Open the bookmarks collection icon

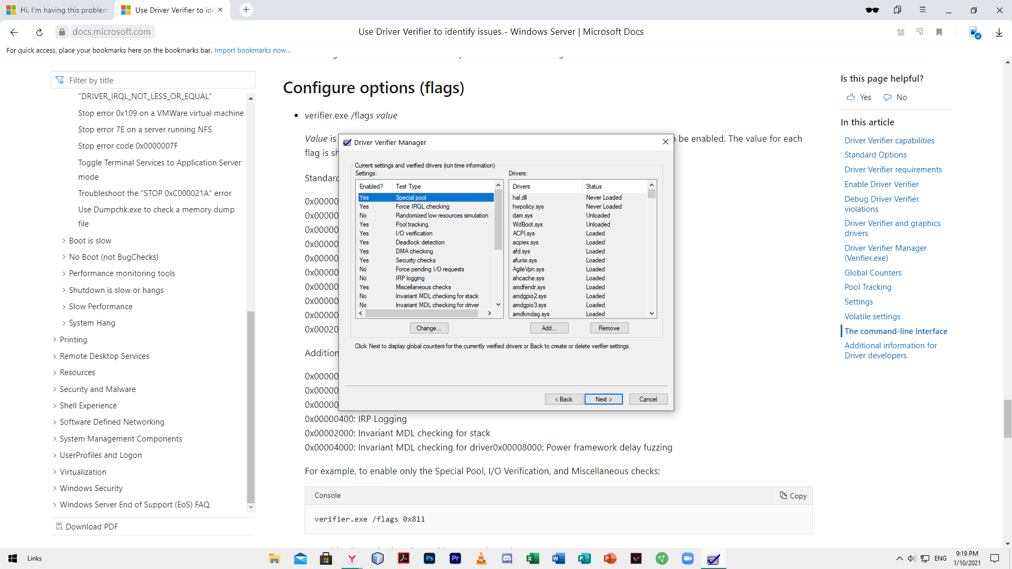coord(898,10)
